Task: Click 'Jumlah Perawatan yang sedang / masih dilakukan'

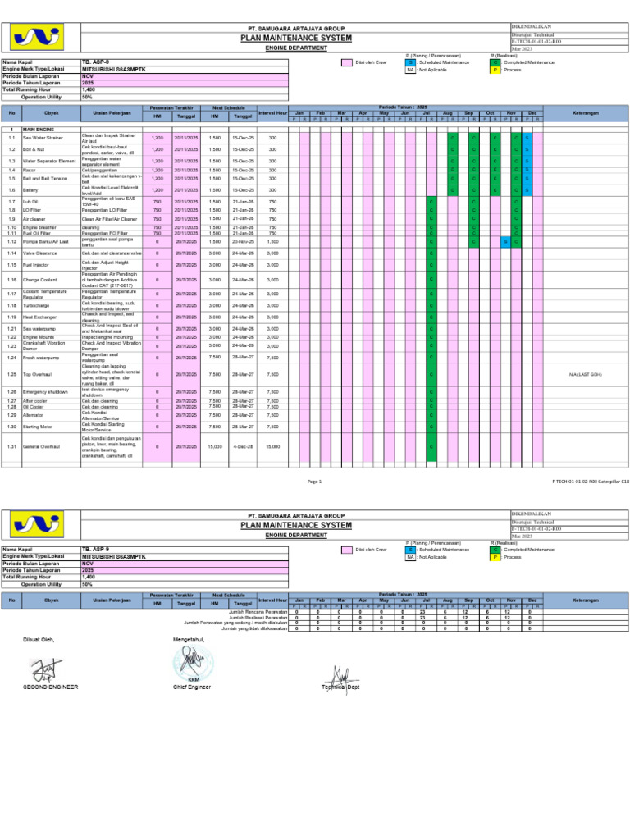Action: tap(235, 623)
